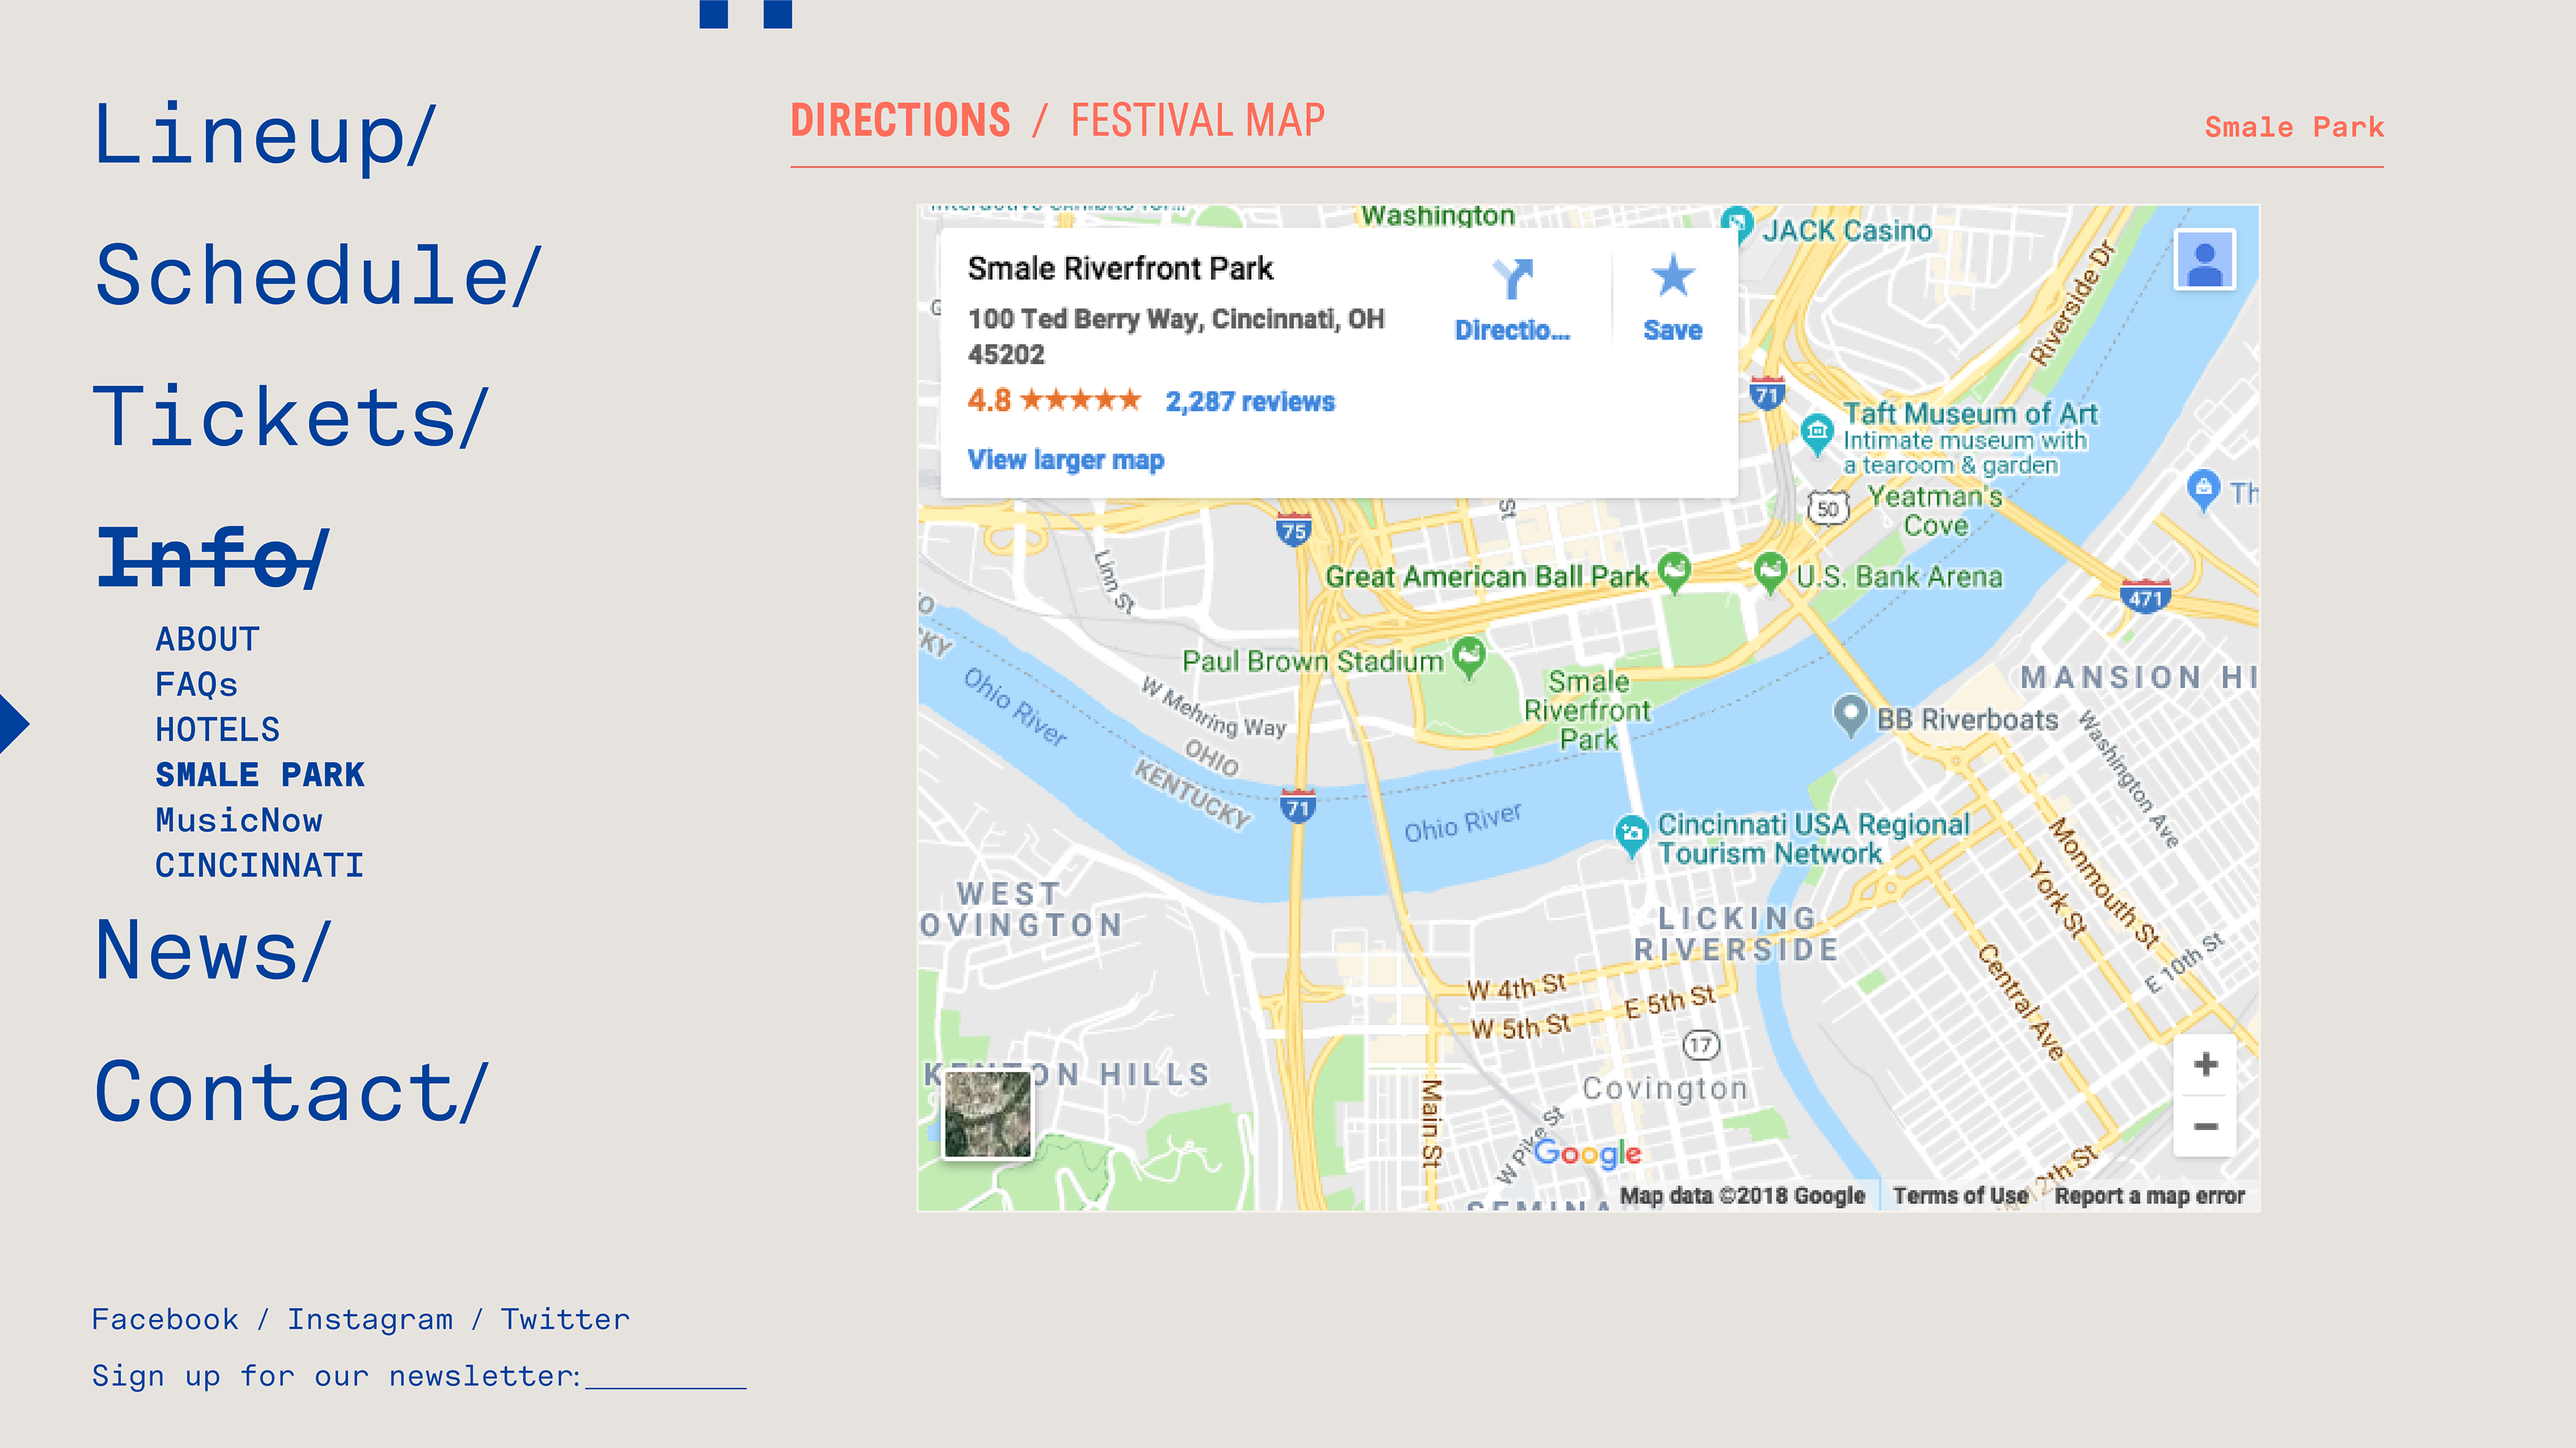Screen dimensions: 2576x1448
Task: Toggle satellite view thumbnail on map
Action: [x=987, y=1113]
